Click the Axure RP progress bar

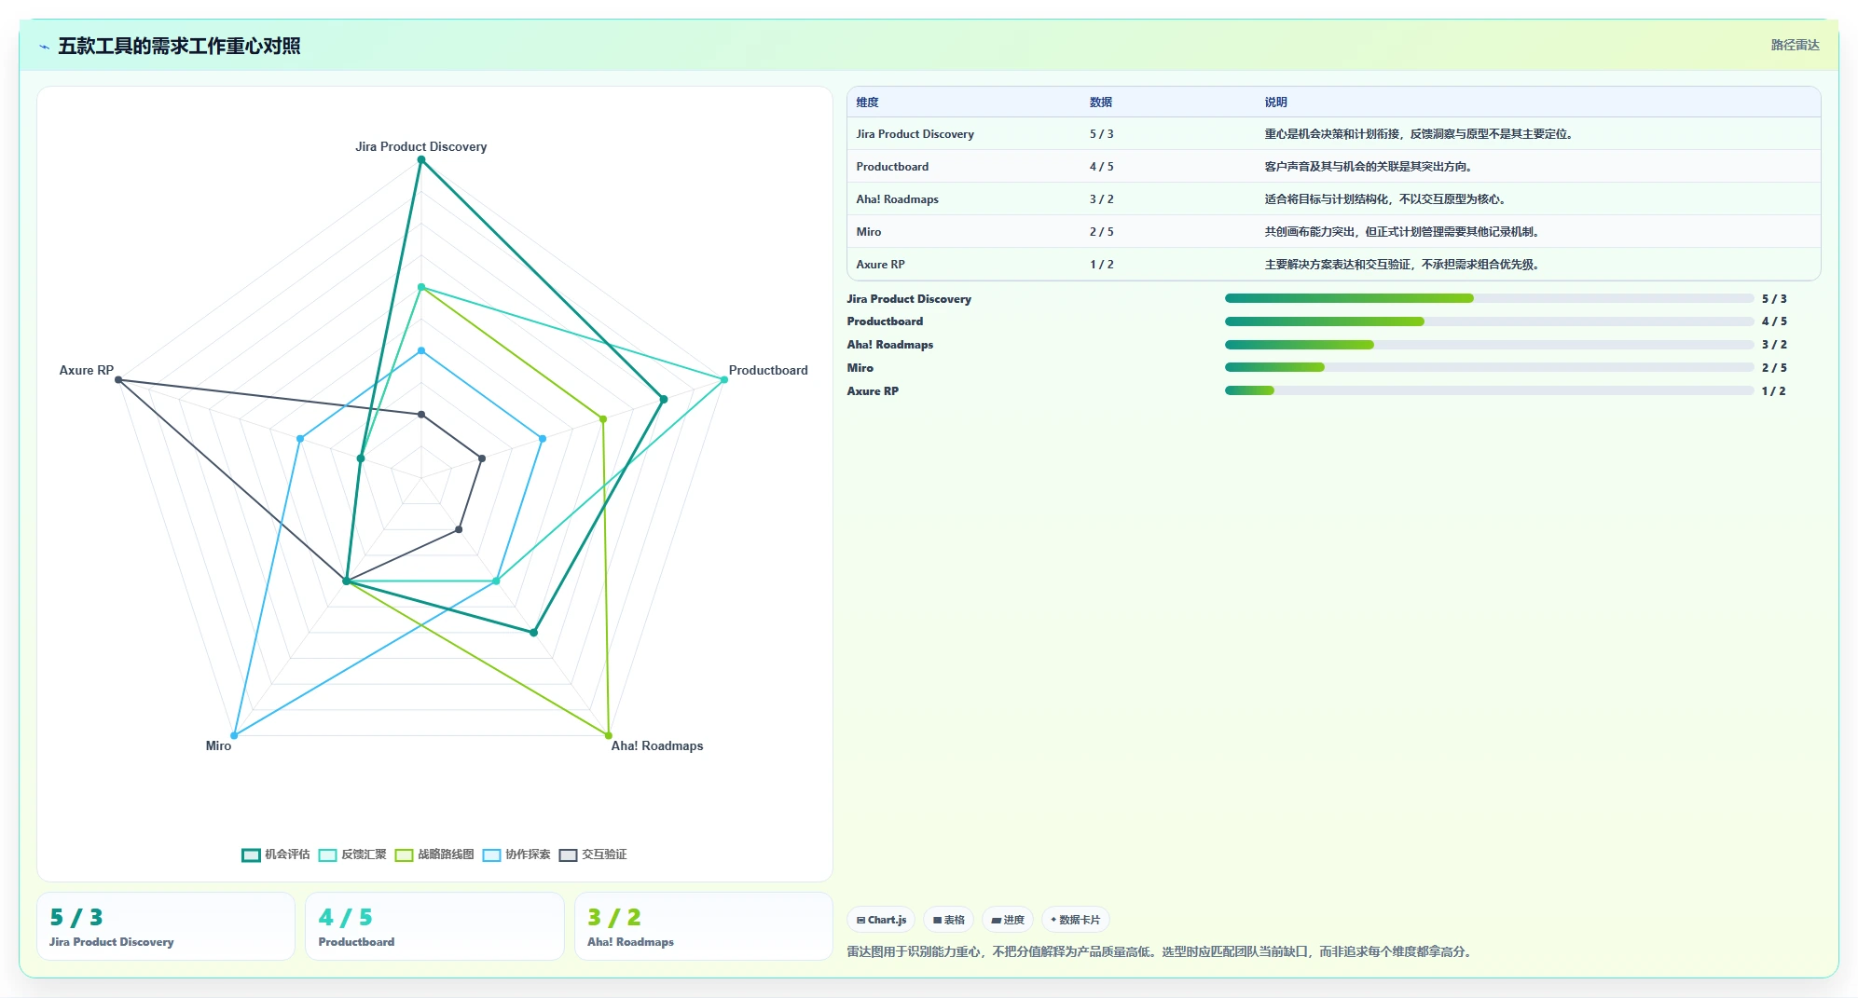pos(1489,391)
